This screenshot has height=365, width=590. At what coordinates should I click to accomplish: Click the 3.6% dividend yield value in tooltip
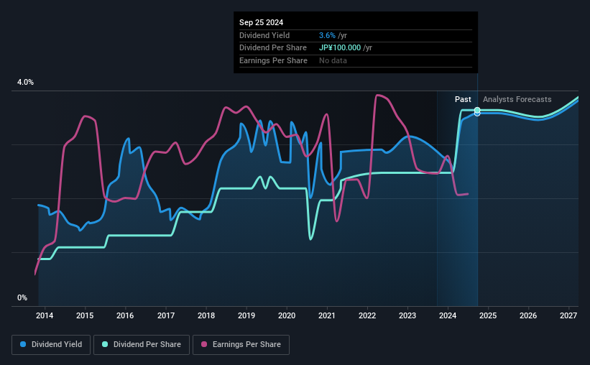click(327, 35)
